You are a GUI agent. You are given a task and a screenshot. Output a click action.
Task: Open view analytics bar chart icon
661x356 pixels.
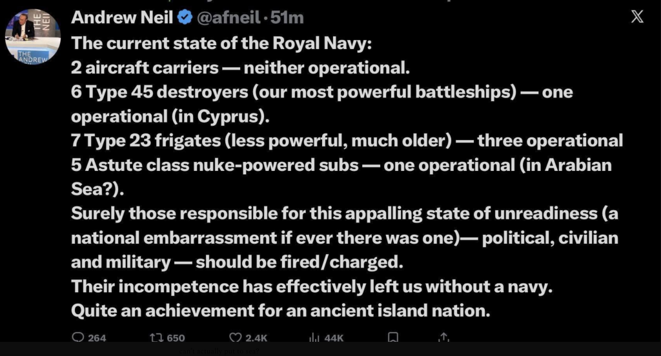pyautogui.click(x=316, y=337)
